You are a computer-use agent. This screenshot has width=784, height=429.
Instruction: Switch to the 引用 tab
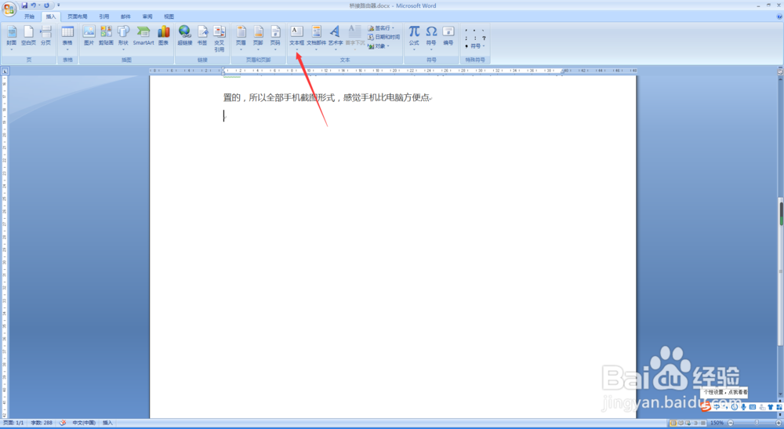pyautogui.click(x=104, y=16)
